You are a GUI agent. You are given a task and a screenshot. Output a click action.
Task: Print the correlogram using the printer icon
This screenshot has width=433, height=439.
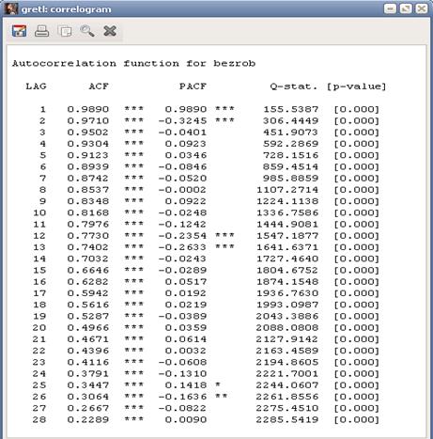[41, 31]
